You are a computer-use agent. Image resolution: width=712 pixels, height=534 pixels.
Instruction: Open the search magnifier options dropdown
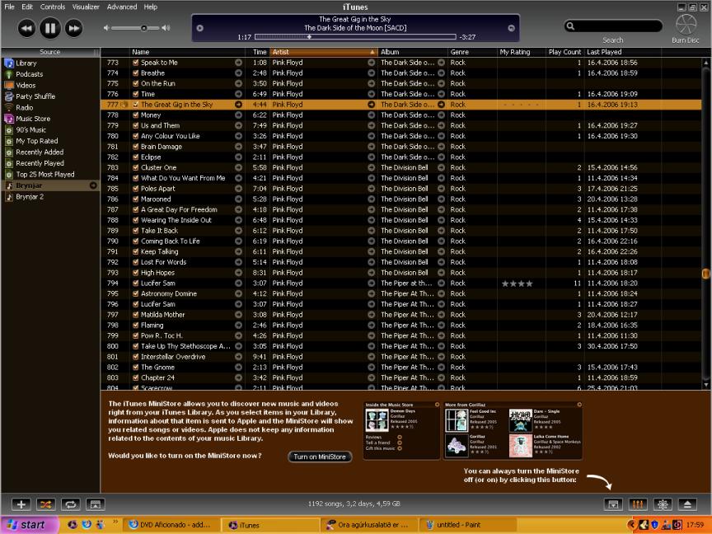[x=571, y=26]
